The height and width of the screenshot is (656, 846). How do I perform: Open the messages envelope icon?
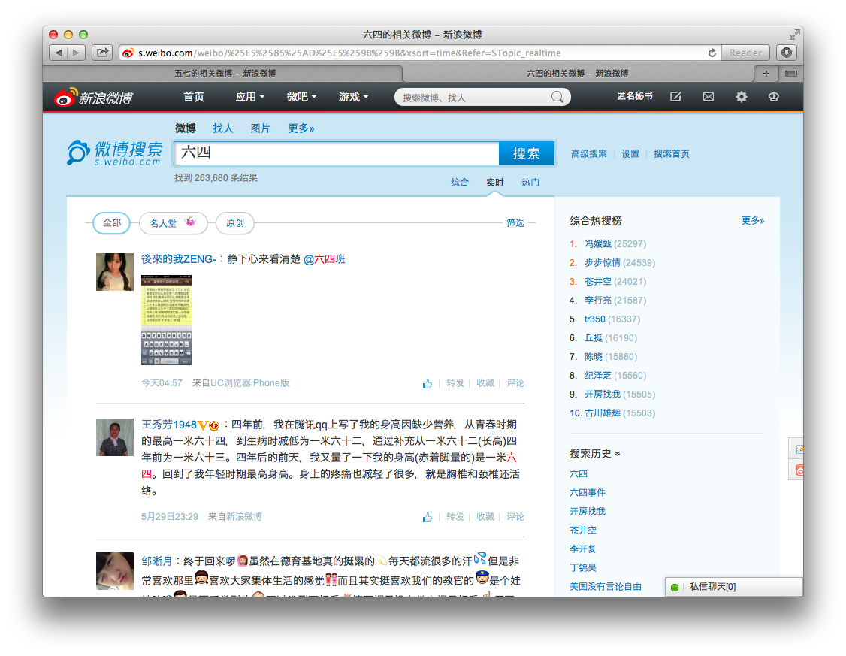[x=709, y=97]
